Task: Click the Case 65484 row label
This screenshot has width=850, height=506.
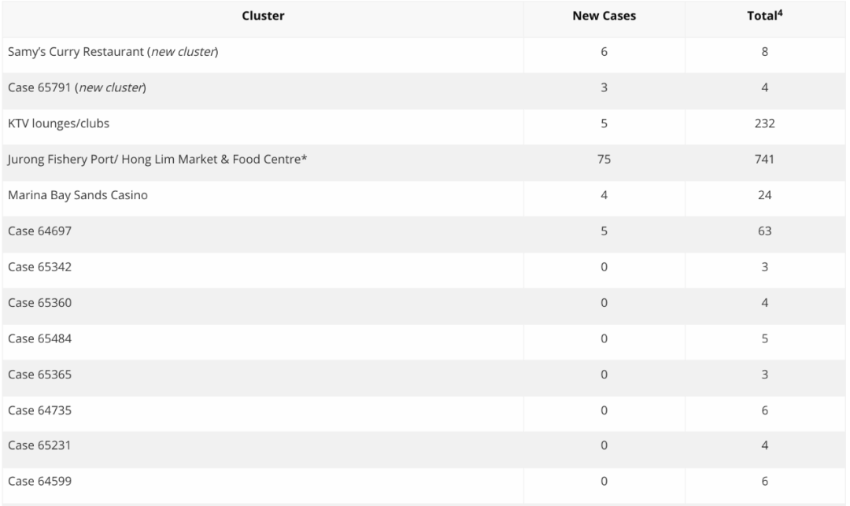Action: pyautogui.click(x=39, y=338)
